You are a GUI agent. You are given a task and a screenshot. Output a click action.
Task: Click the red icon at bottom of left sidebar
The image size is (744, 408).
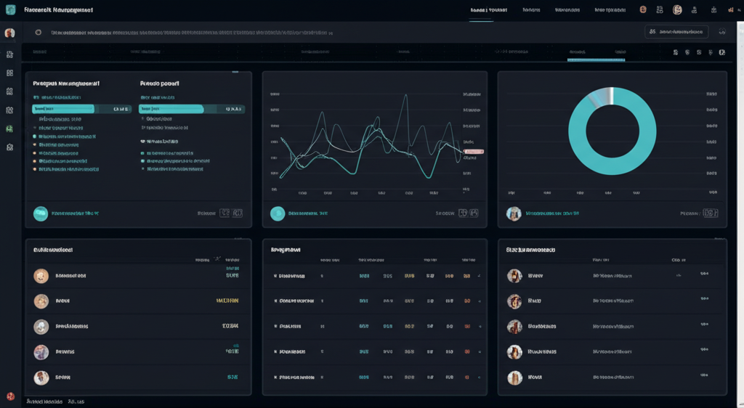pos(10,396)
